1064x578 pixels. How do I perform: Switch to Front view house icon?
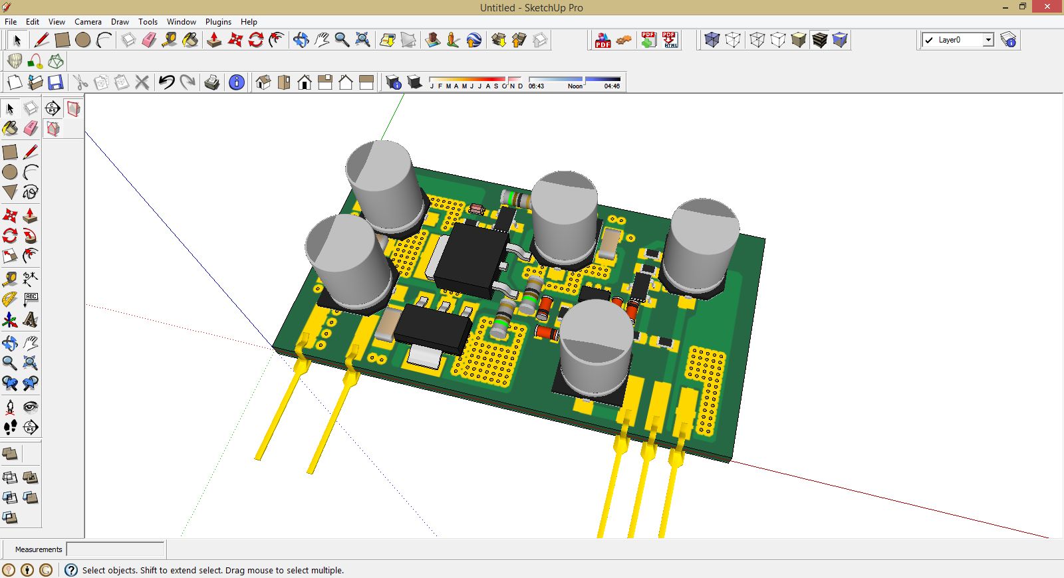pyautogui.click(x=305, y=82)
